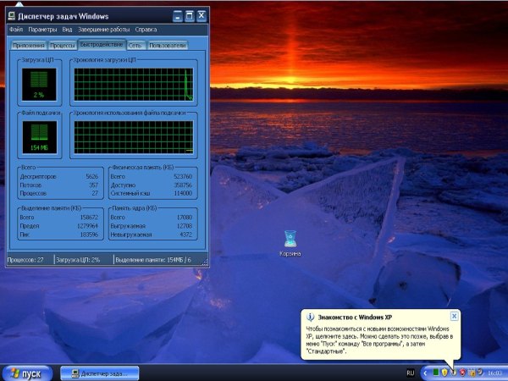Go to the Пользователи tab
508x381 pixels.
[x=168, y=45]
